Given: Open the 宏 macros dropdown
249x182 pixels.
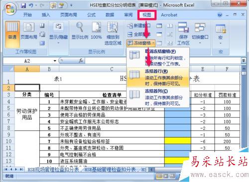Looking at the screenshot, I should (221, 34).
